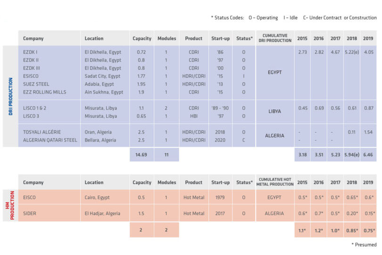
Task: Click the CUMULATIVE DRI PRODUCTION header
Action: [275, 38]
